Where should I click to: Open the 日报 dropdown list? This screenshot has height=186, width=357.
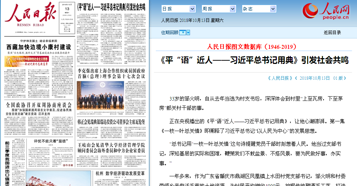178,9
